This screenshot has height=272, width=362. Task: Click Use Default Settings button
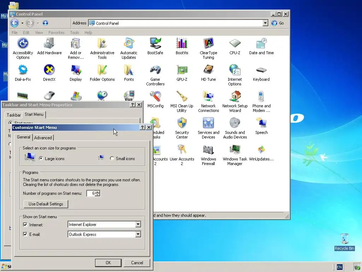click(x=46, y=204)
